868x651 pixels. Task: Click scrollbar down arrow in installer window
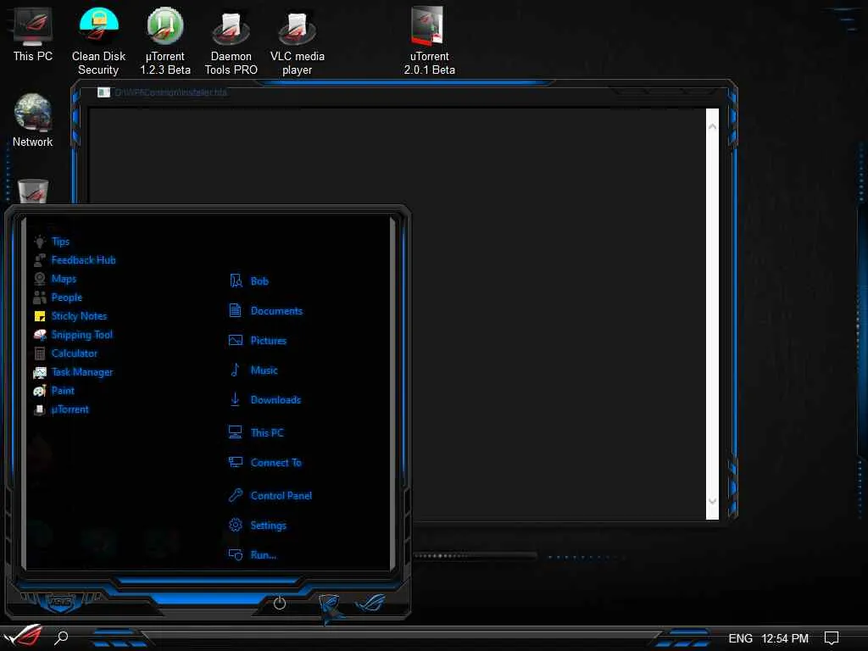(x=712, y=501)
